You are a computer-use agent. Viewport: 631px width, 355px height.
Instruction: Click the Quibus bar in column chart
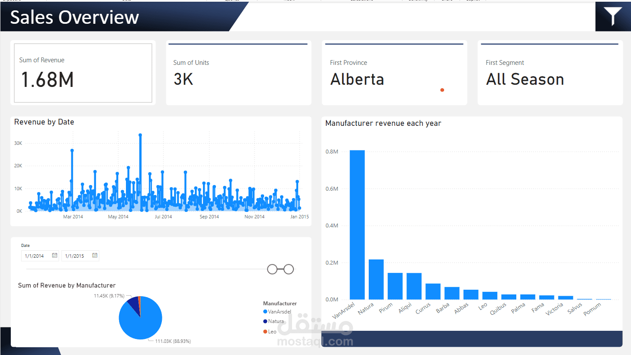tap(509, 297)
